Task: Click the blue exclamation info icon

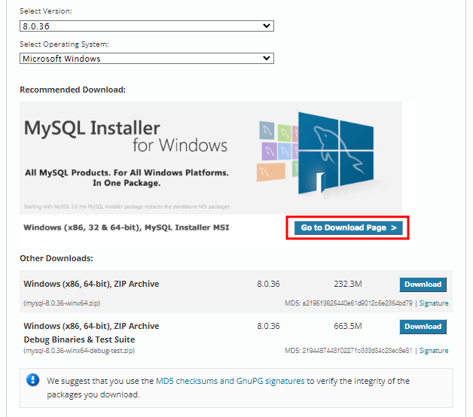Action: click(x=32, y=380)
